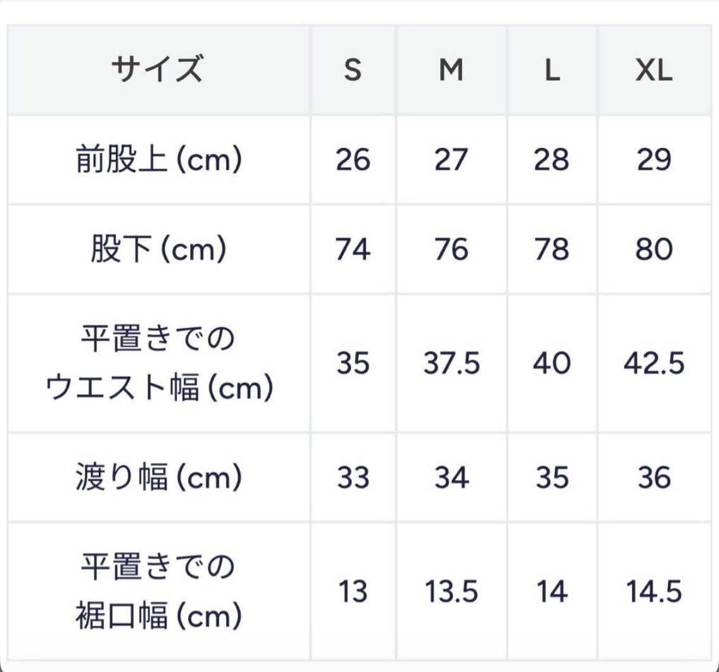Click the XL size column header
This screenshot has height=672, width=719.
click(654, 70)
